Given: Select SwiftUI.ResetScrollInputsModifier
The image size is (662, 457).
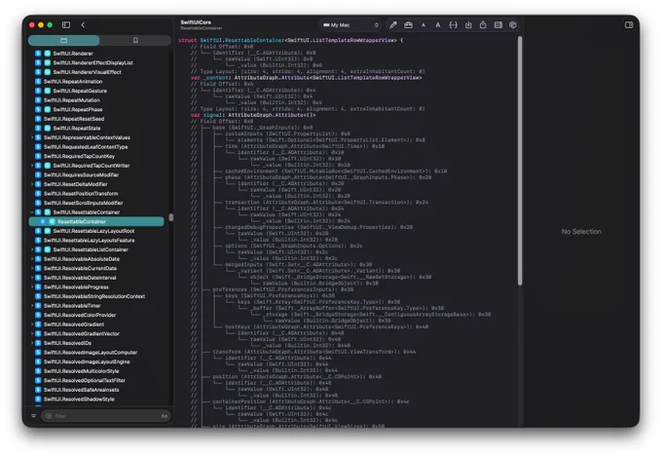Looking at the screenshot, I should click(97, 203).
